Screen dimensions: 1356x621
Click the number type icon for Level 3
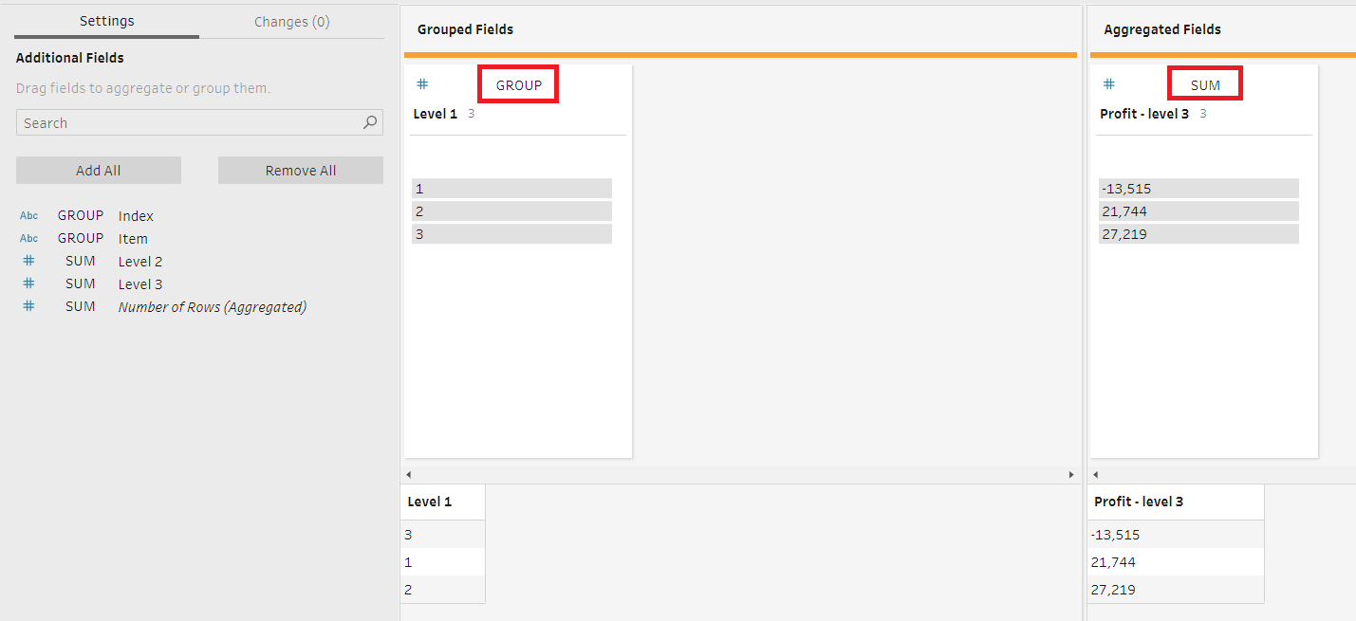(x=29, y=283)
